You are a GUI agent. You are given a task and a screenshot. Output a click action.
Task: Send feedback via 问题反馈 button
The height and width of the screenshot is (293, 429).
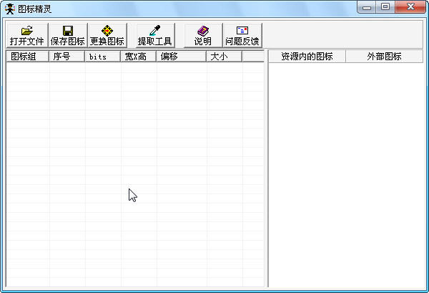click(x=242, y=35)
